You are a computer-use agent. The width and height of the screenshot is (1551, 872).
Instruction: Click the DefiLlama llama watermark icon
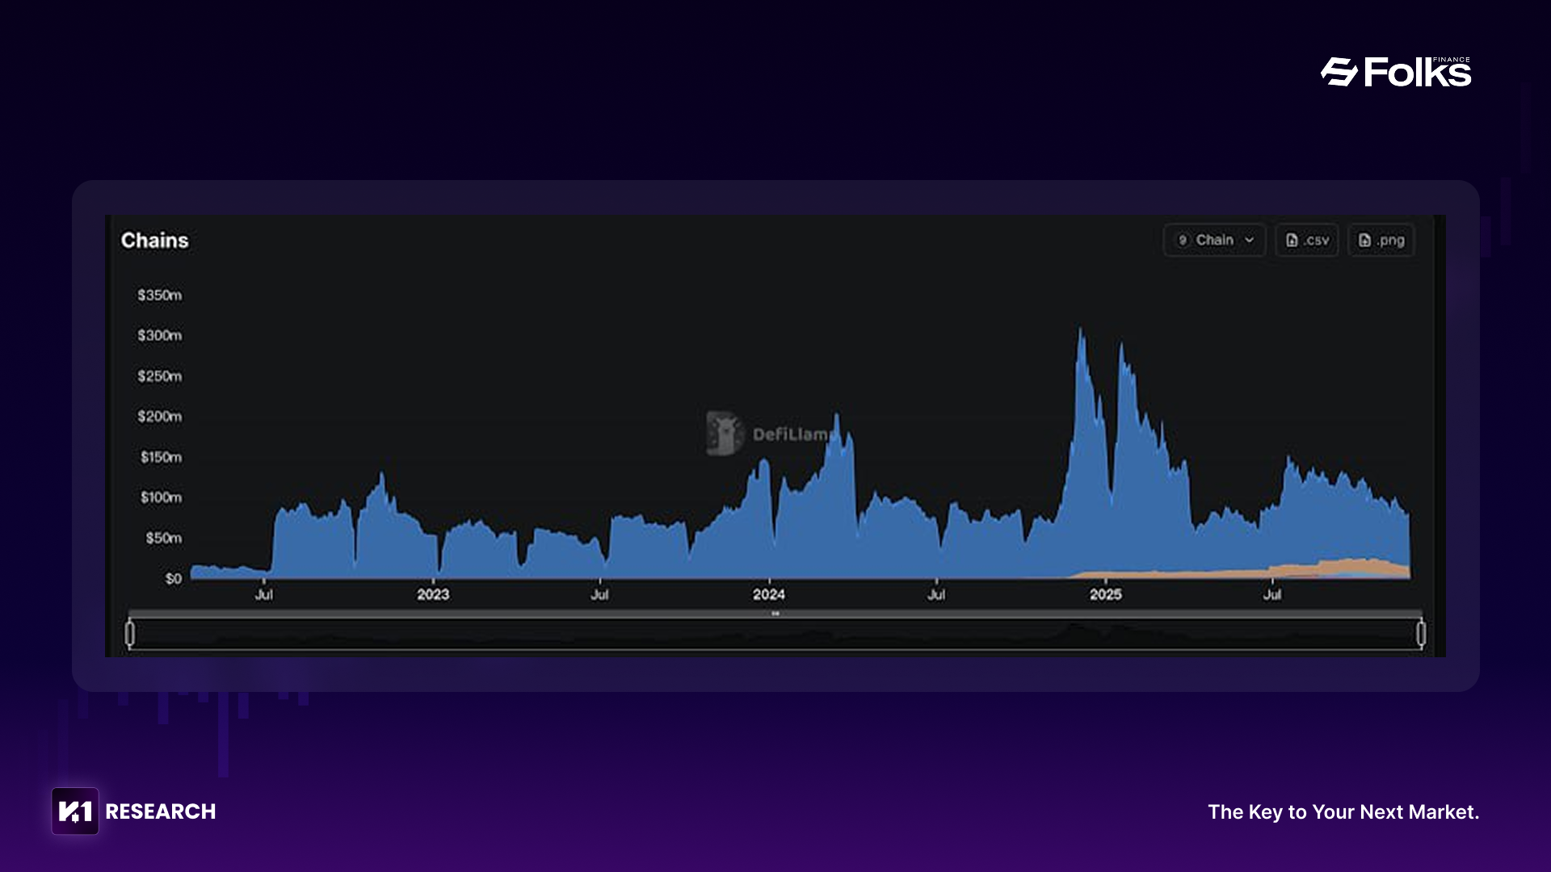click(724, 434)
